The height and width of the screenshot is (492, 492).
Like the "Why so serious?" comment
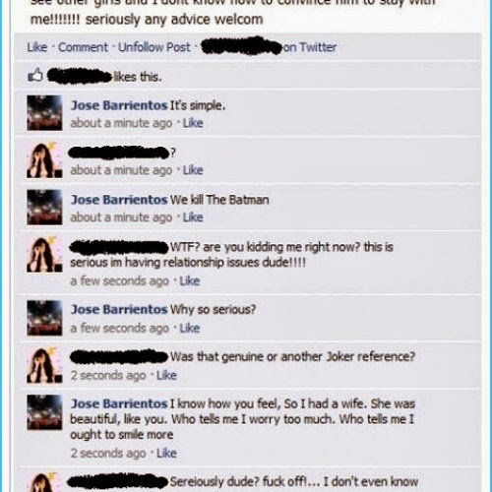click(x=190, y=328)
